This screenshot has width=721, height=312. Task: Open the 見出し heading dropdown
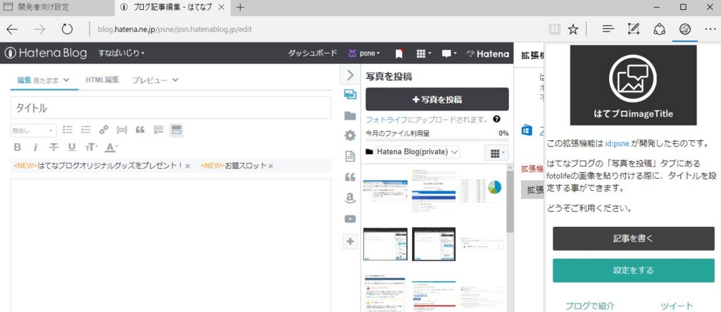click(x=34, y=131)
